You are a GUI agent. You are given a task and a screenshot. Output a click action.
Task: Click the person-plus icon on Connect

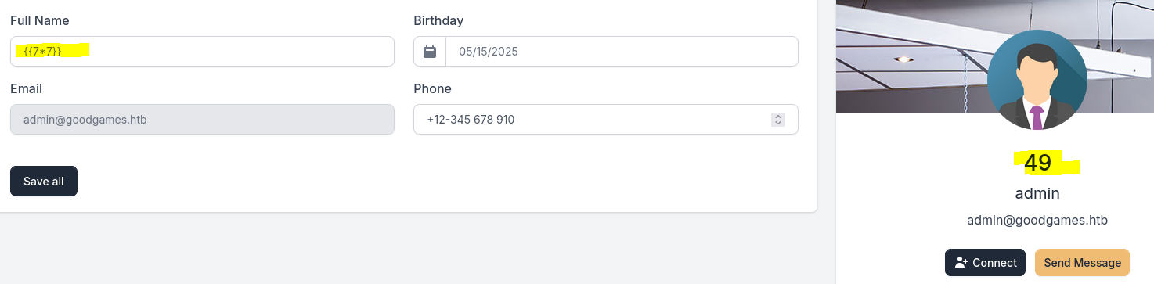coord(961,263)
